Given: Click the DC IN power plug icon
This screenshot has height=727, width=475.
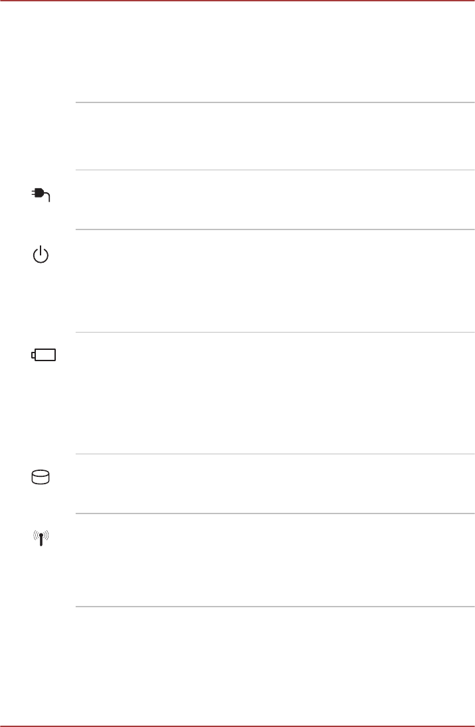Looking at the screenshot, I should click(x=41, y=194).
